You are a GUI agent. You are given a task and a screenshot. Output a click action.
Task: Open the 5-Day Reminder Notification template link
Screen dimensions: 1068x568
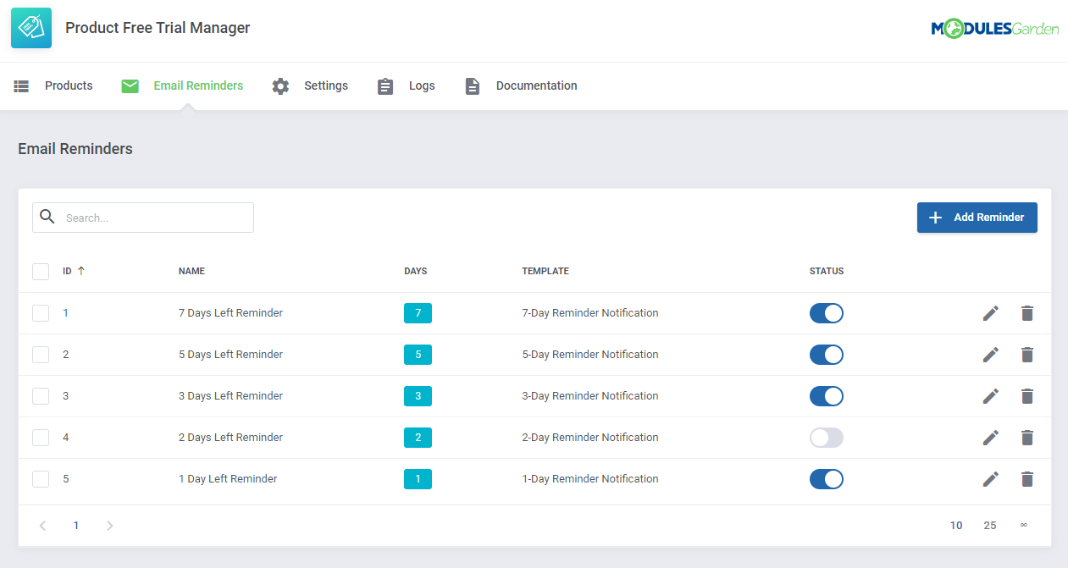click(589, 354)
